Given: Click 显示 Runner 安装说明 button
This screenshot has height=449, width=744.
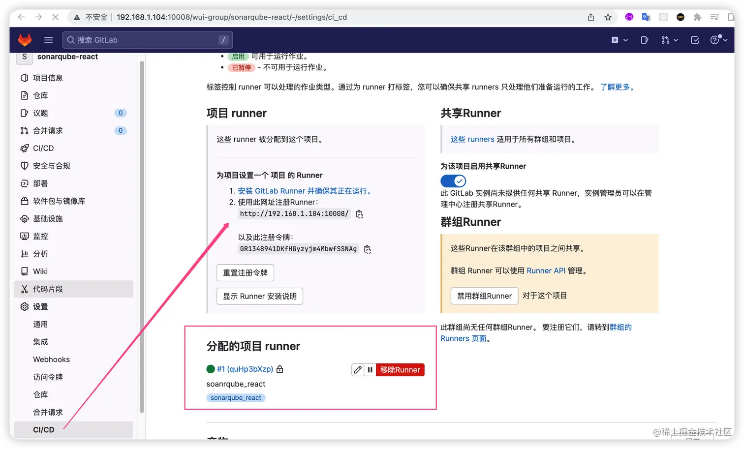Looking at the screenshot, I should coord(260,297).
